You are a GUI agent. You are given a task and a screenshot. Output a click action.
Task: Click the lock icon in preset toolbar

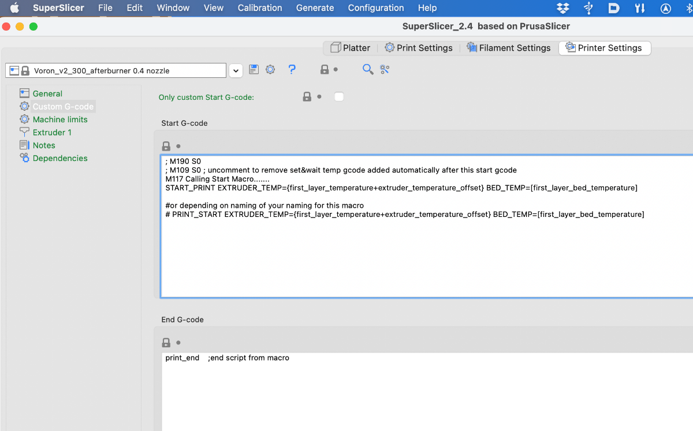(x=325, y=69)
